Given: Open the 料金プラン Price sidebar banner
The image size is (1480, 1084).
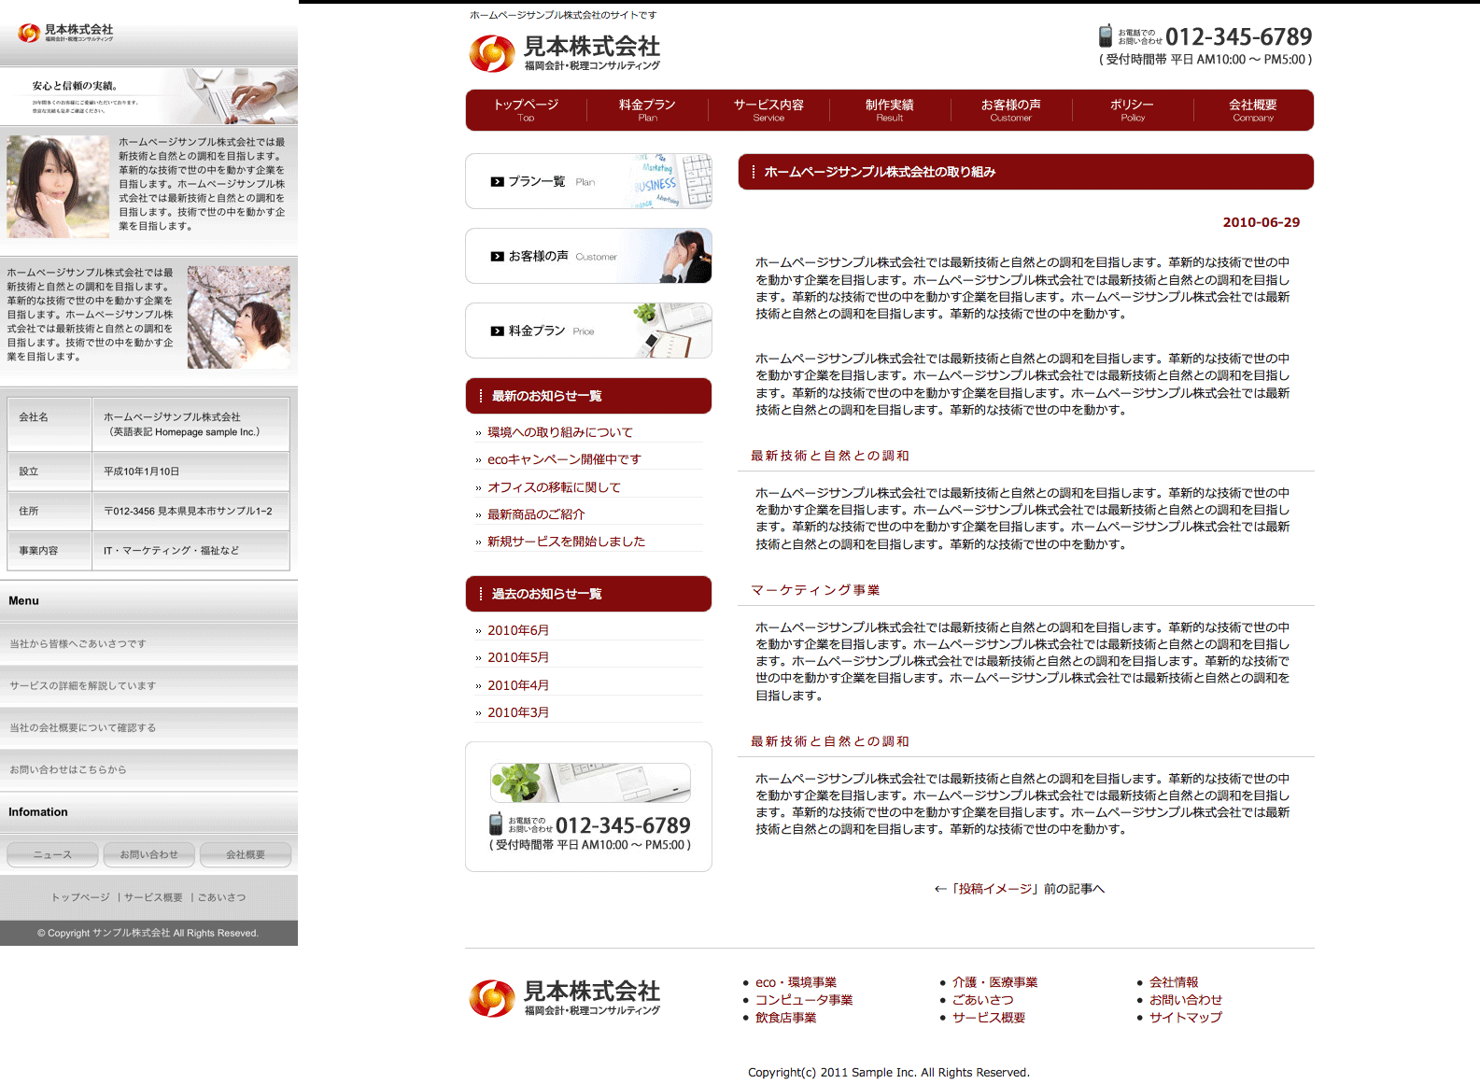Looking at the screenshot, I should pos(588,331).
